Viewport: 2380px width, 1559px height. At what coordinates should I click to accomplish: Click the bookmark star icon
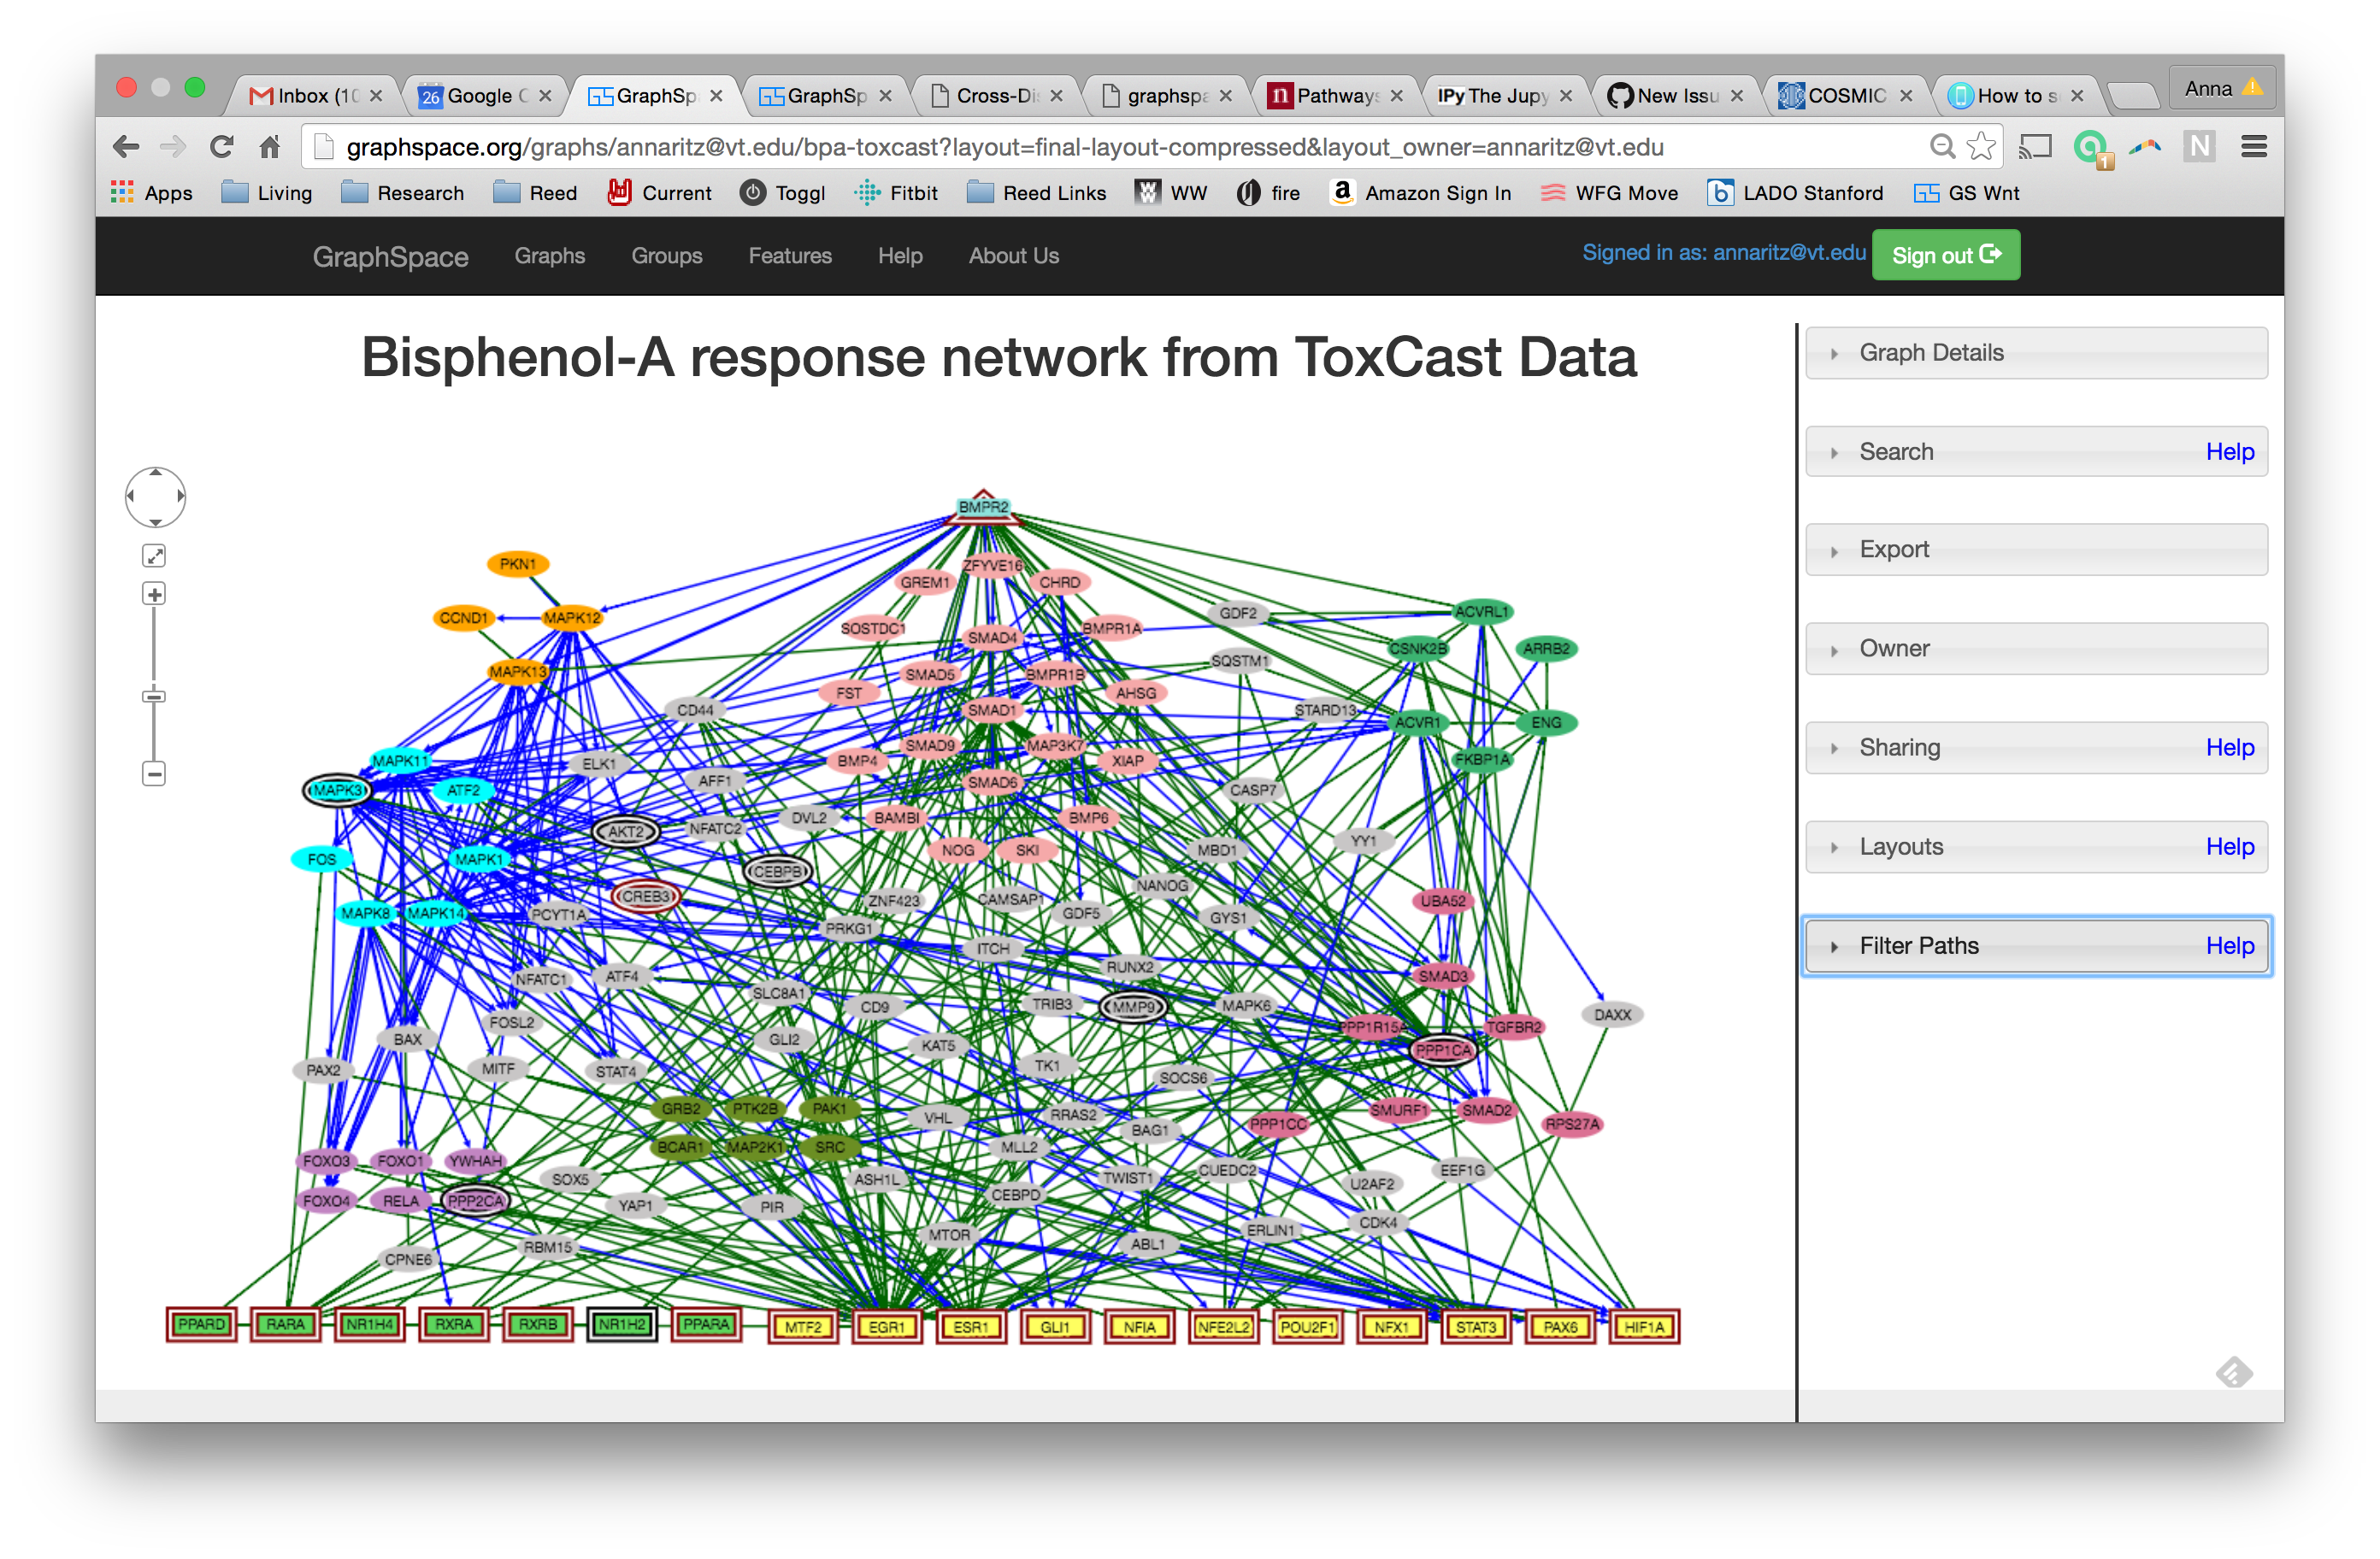click(1980, 148)
